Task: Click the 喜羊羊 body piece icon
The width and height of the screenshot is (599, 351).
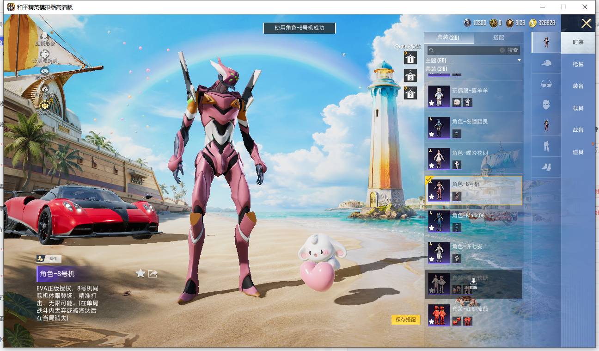Action: pos(468,102)
